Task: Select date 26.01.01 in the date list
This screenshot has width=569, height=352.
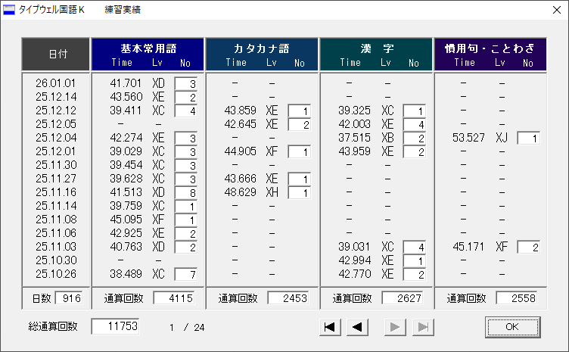Action: (55, 83)
